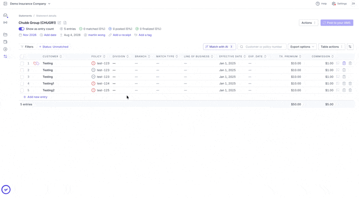
Task: Sort by the Commission column
Action: [323, 57]
